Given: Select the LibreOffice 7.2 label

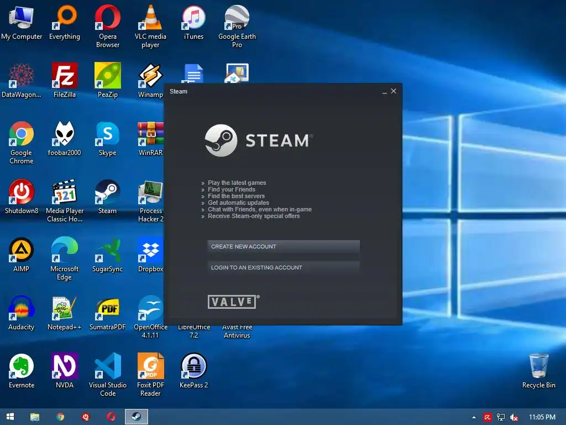Looking at the screenshot, I should click(194, 331).
